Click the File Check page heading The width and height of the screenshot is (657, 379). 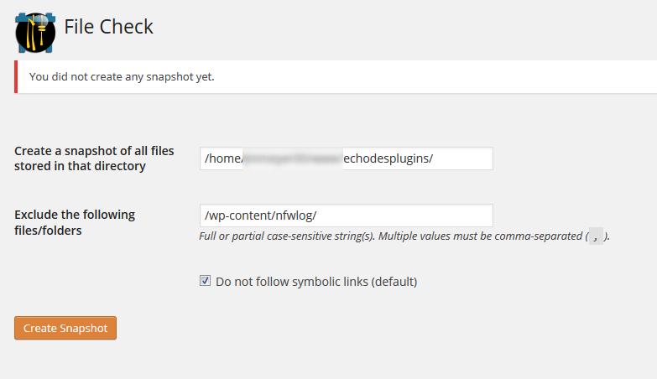(108, 27)
